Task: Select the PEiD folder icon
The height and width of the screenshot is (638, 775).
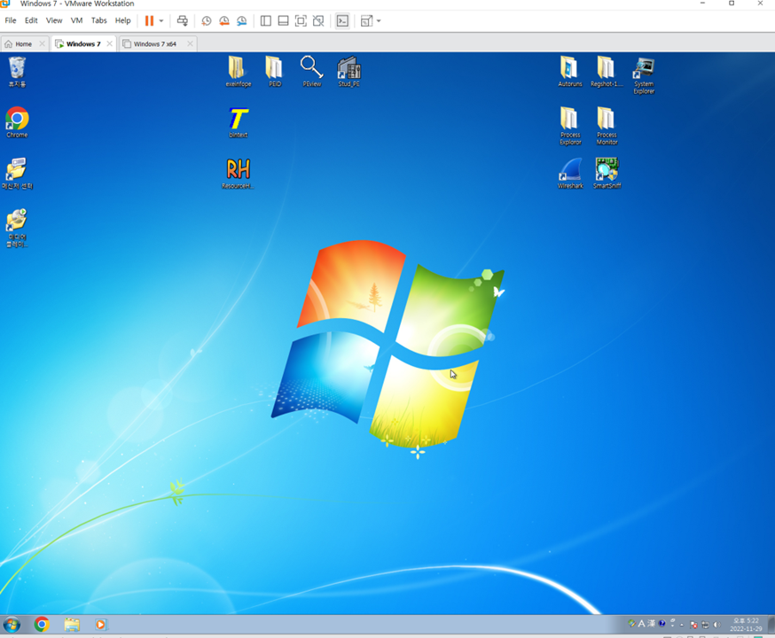Action: pyautogui.click(x=275, y=72)
